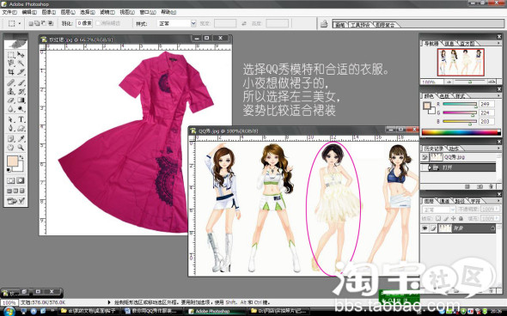Open the History panel flyout menu
The height and width of the screenshot is (316, 507).
click(499, 149)
